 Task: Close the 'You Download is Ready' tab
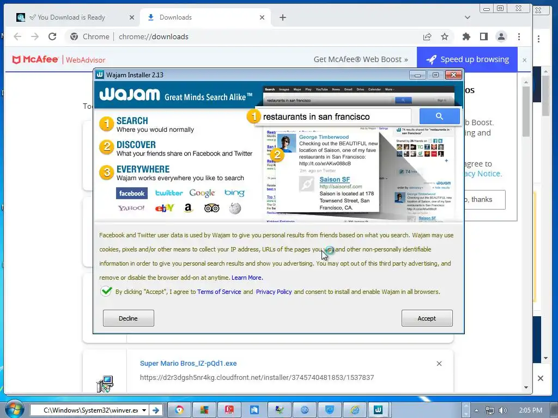point(132,17)
